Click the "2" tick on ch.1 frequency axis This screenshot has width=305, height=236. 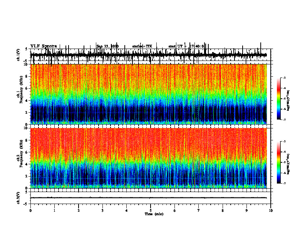pos(27,113)
